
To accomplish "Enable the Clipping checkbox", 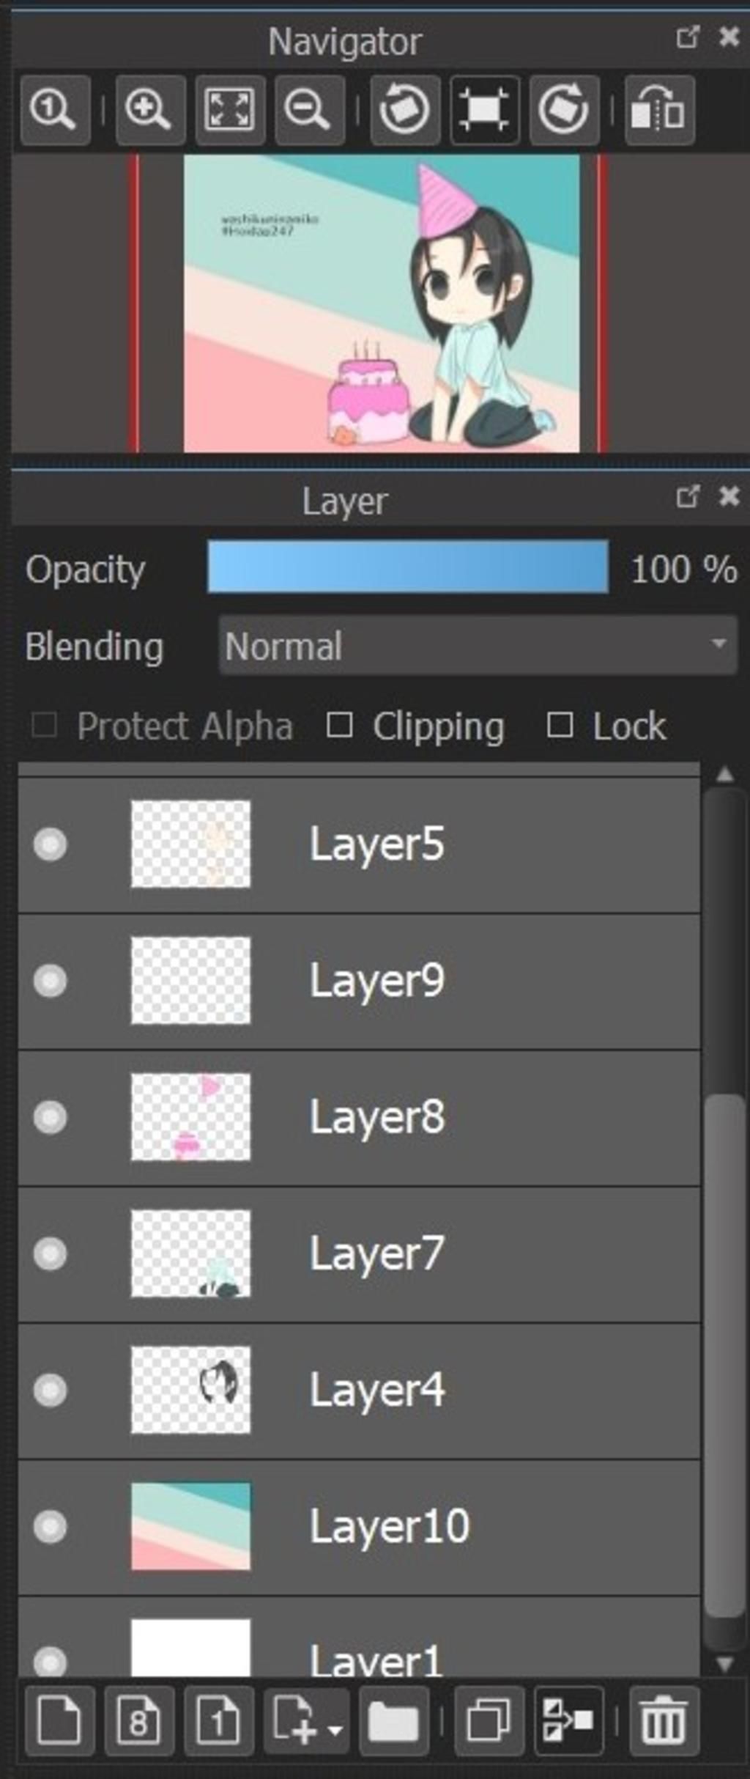I will (x=339, y=726).
